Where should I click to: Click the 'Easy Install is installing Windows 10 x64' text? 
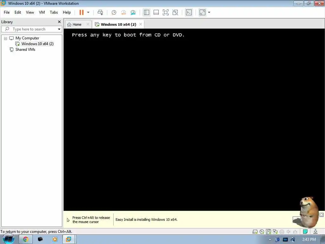pos(146,220)
